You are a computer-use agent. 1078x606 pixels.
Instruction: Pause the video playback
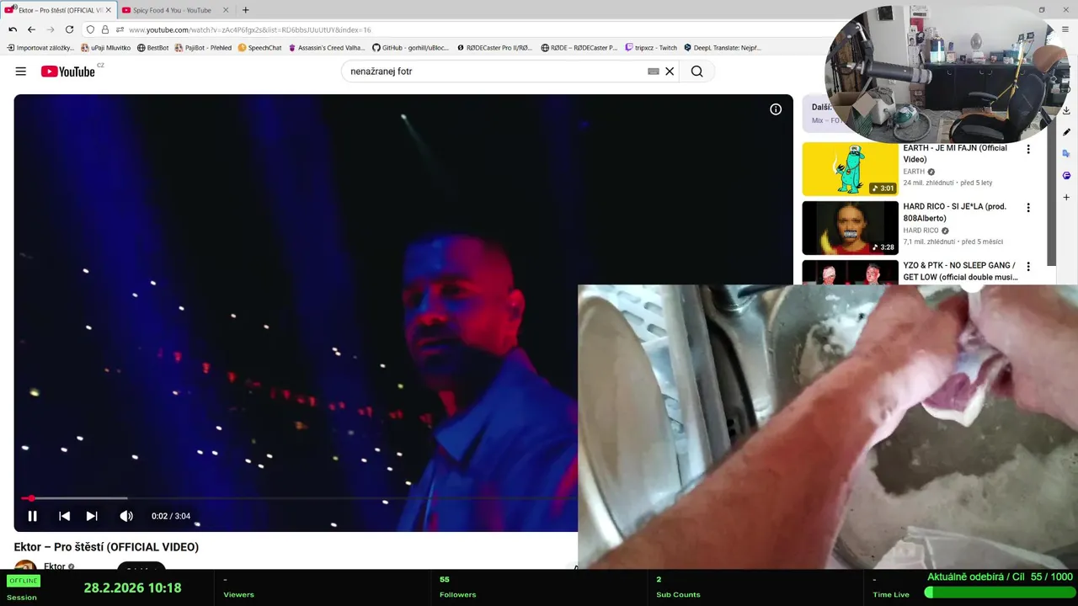coord(32,516)
